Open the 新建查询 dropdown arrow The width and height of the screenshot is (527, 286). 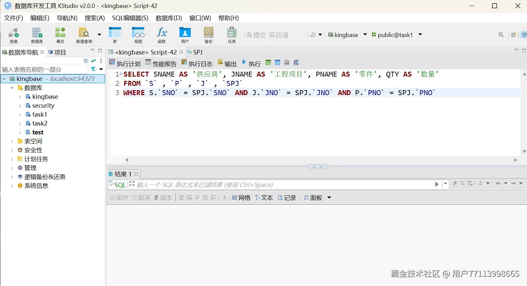click(99, 35)
